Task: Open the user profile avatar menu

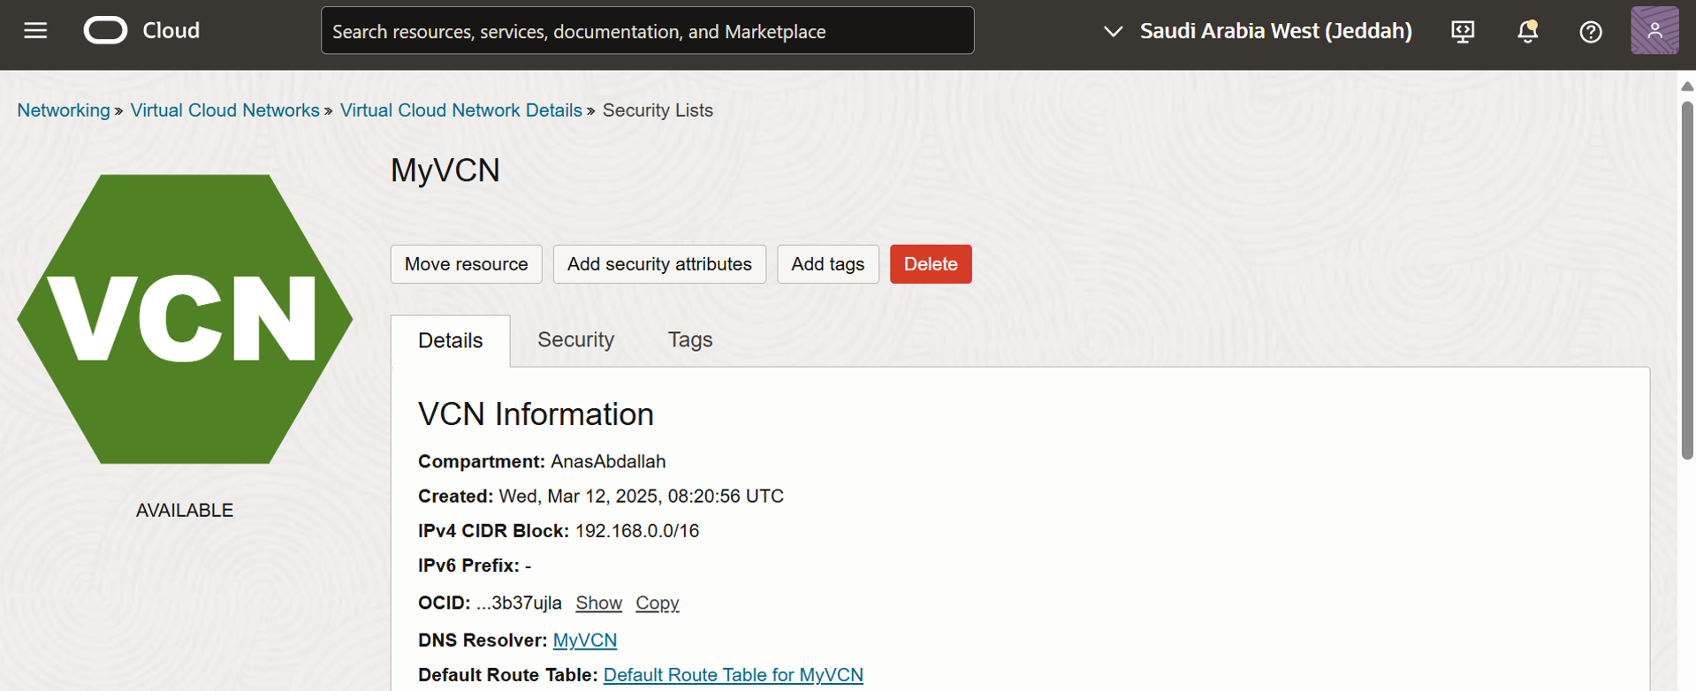Action: [1654, 31]
